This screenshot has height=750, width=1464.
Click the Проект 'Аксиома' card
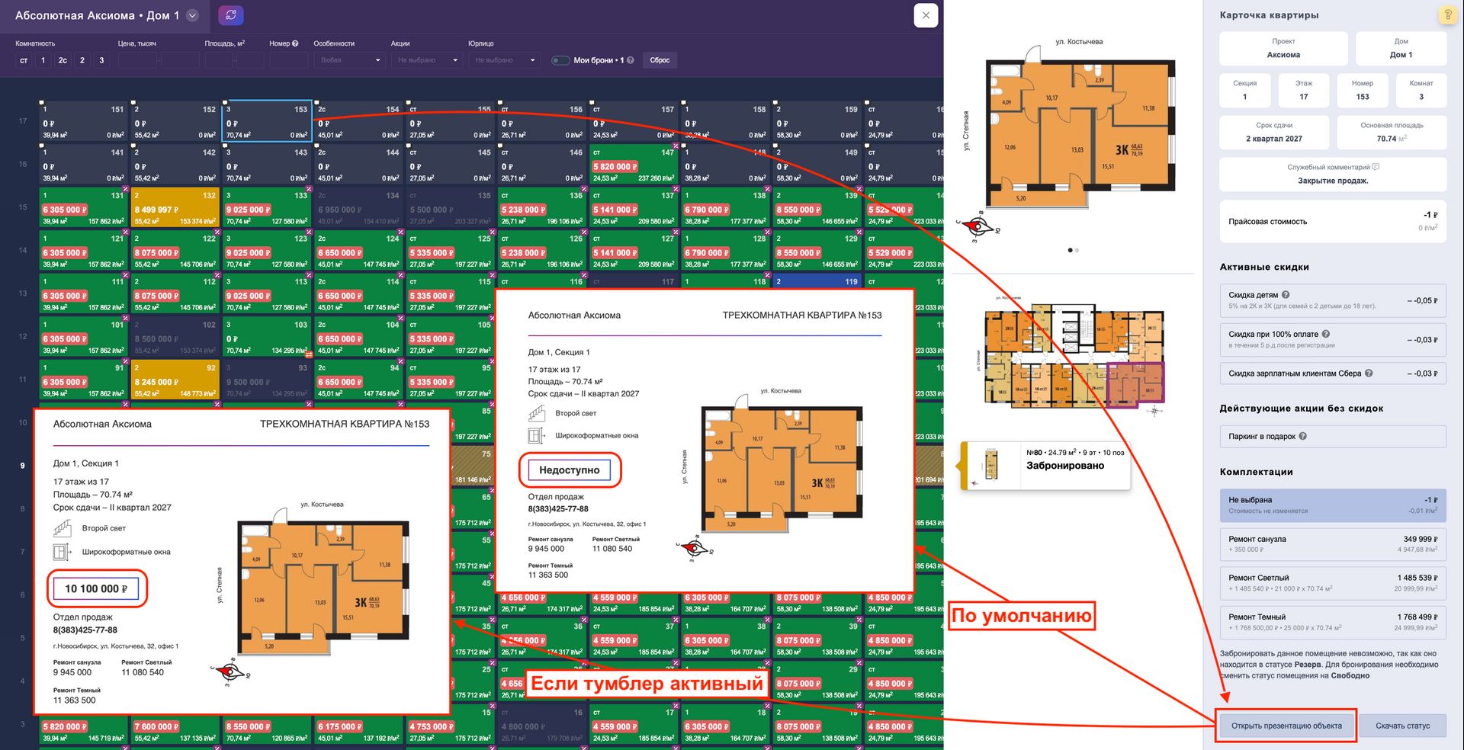(x=1283, y=48)
